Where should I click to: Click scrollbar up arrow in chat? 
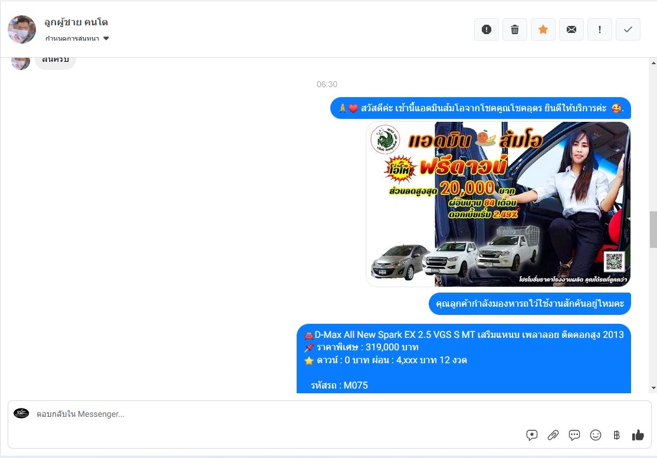coord(653,63)
